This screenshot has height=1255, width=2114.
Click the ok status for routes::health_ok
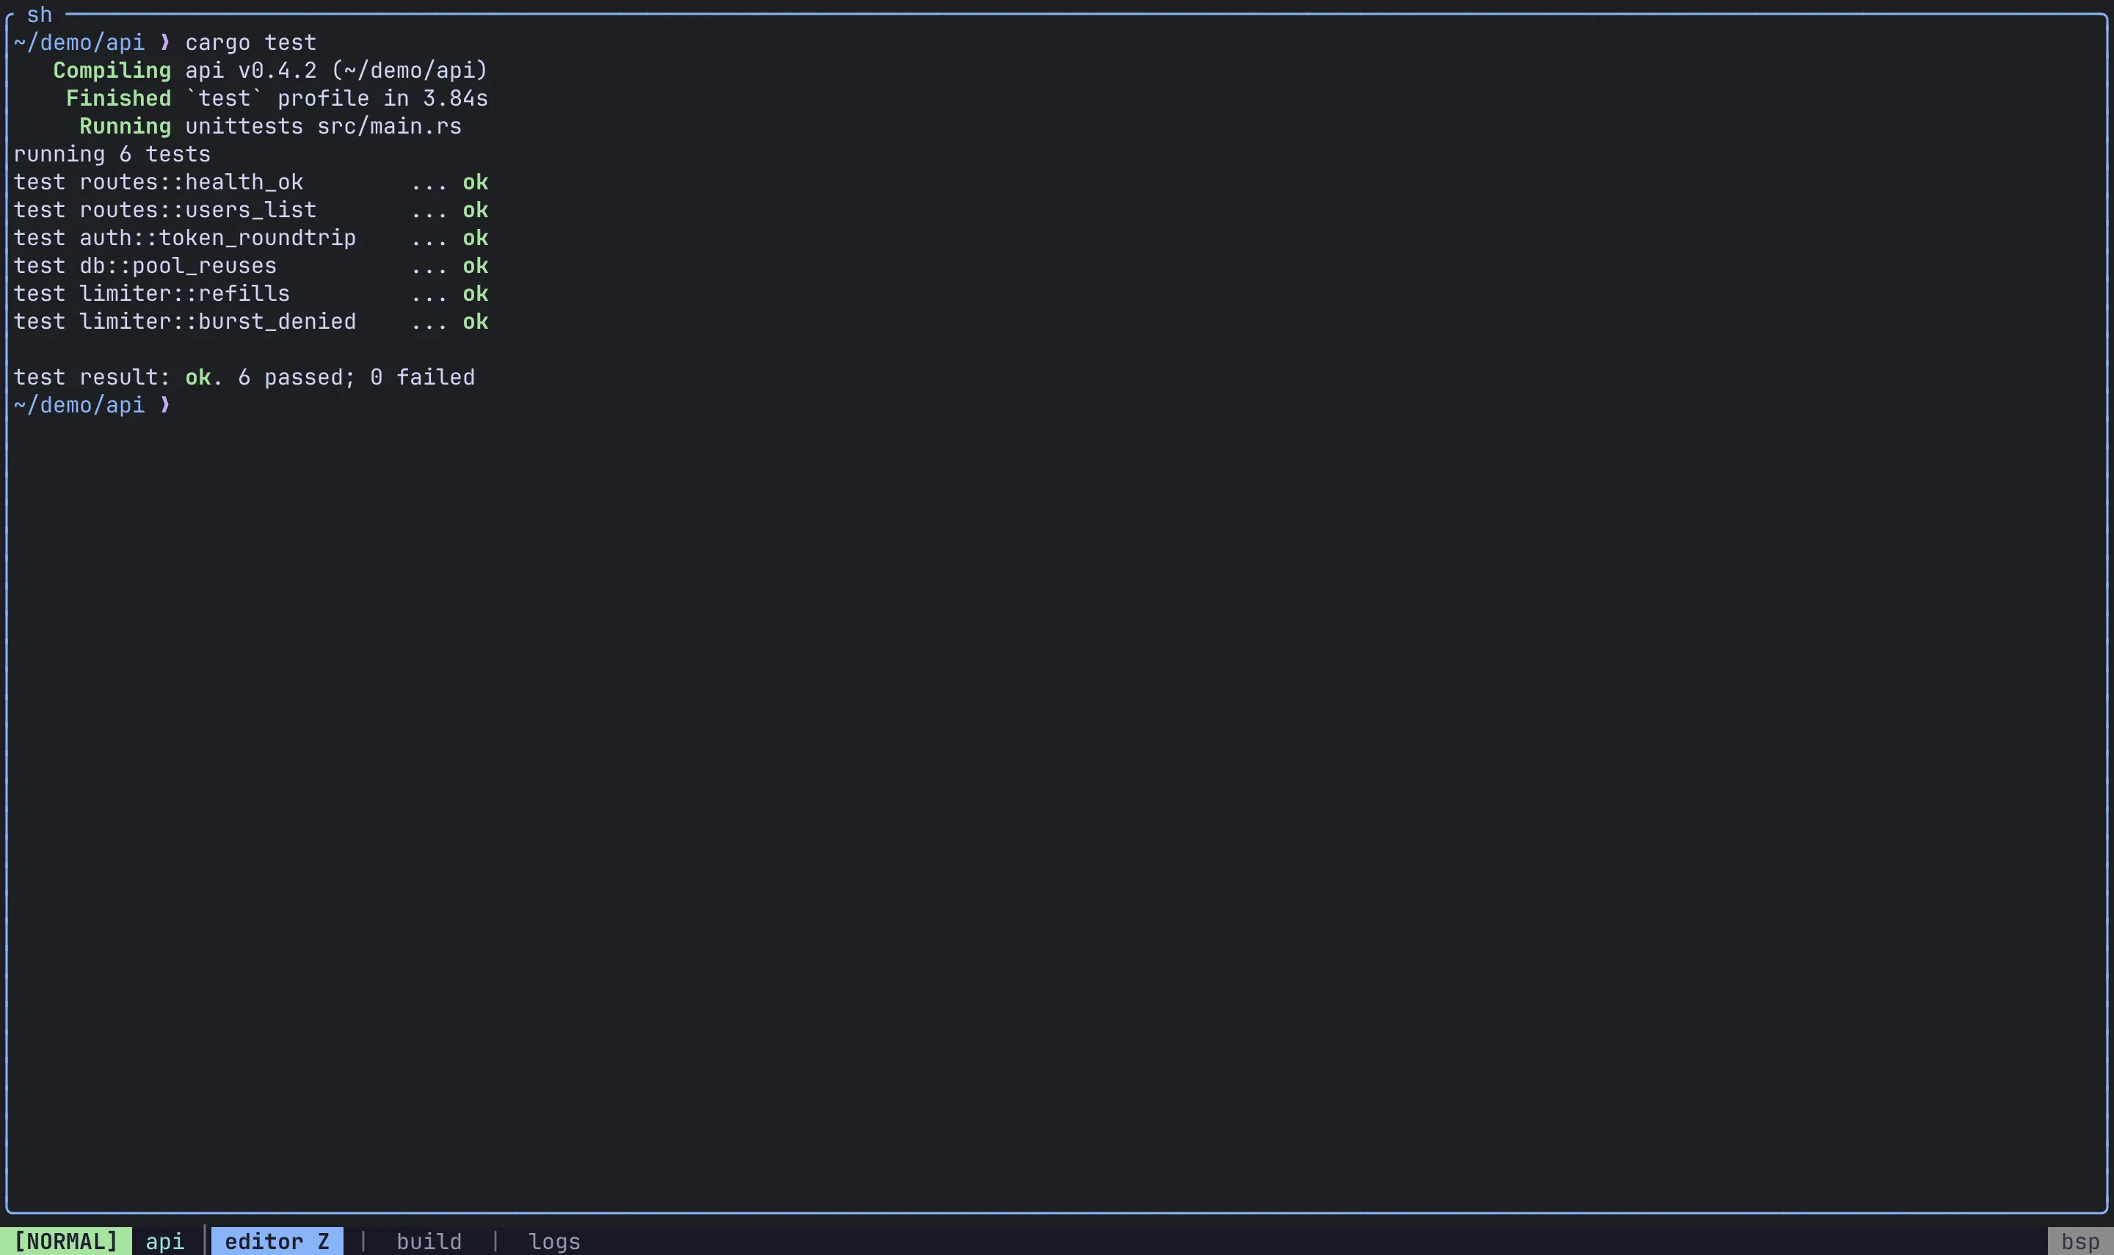click(475, 182)
